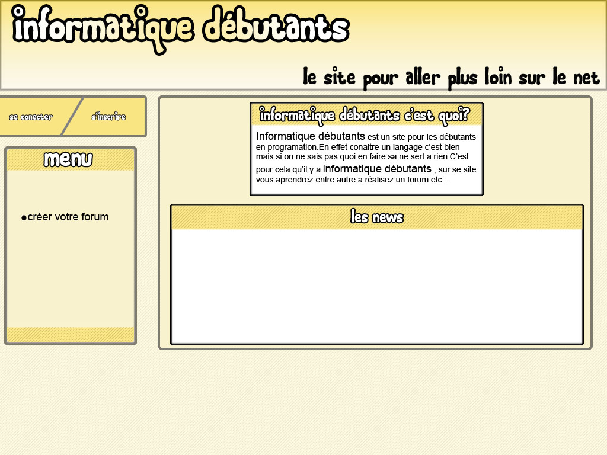
Task: Click the les news header bar
Action: [x=377, y=217]
